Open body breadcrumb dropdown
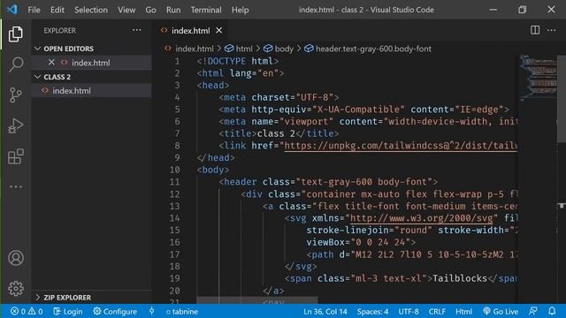Screen dimensions: 566x318 click(278, 49)
